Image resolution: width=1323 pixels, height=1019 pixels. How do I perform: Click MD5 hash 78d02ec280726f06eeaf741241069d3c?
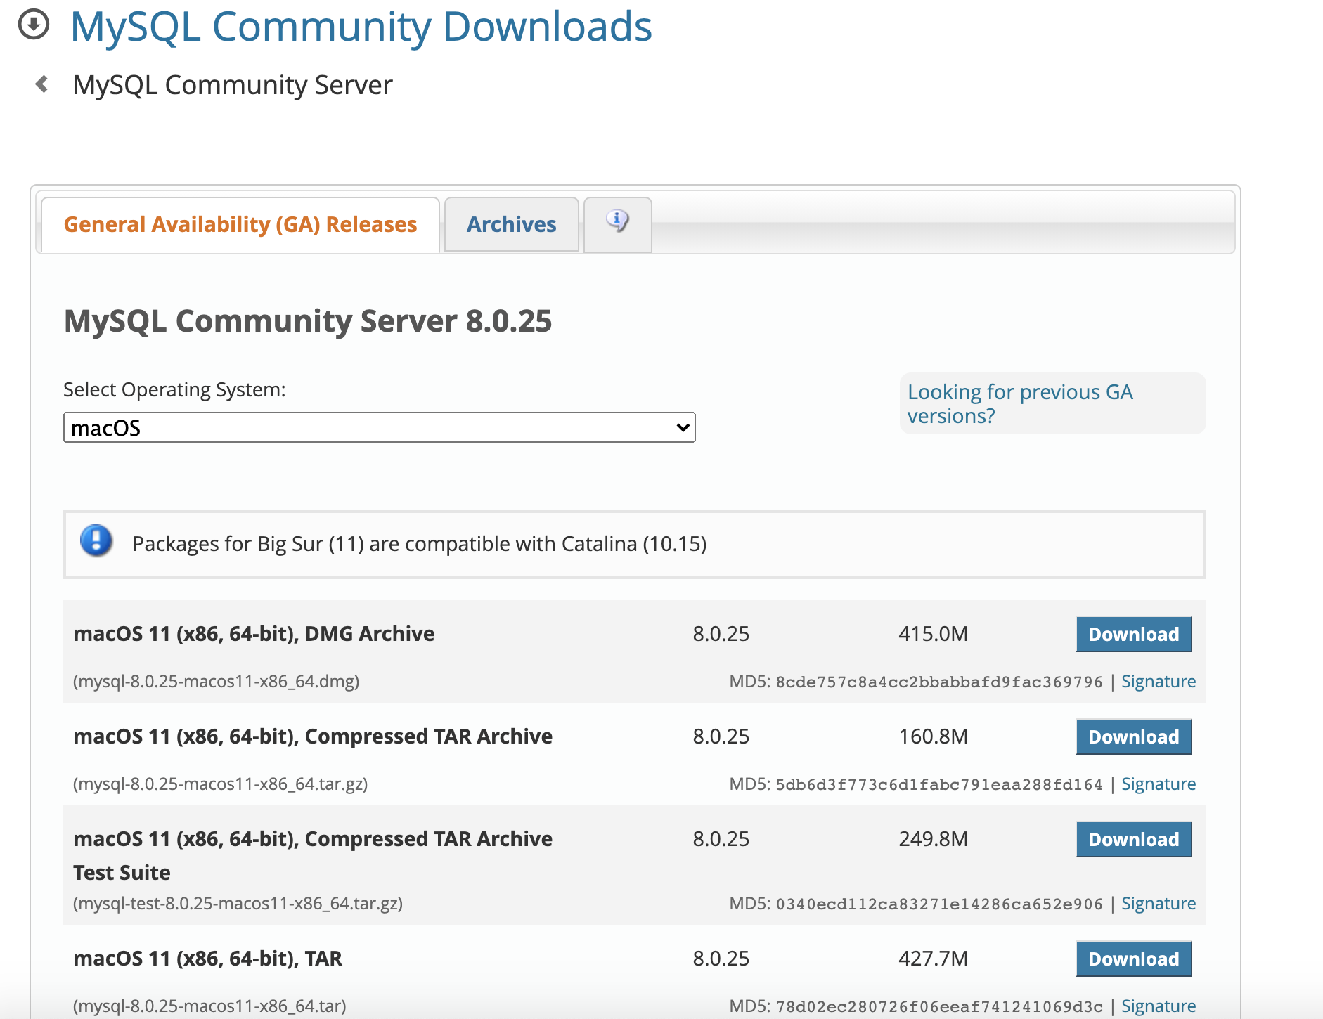tap(939, 1006)
